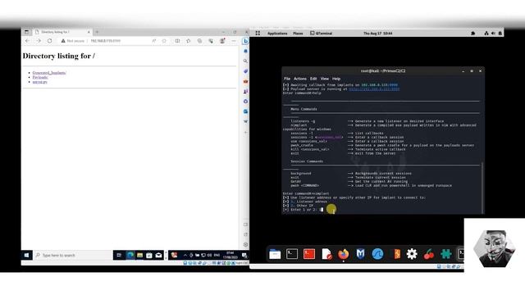Open the Windows Start menu
Viewport: 525px width, 295px height.
tap(26, 255)
